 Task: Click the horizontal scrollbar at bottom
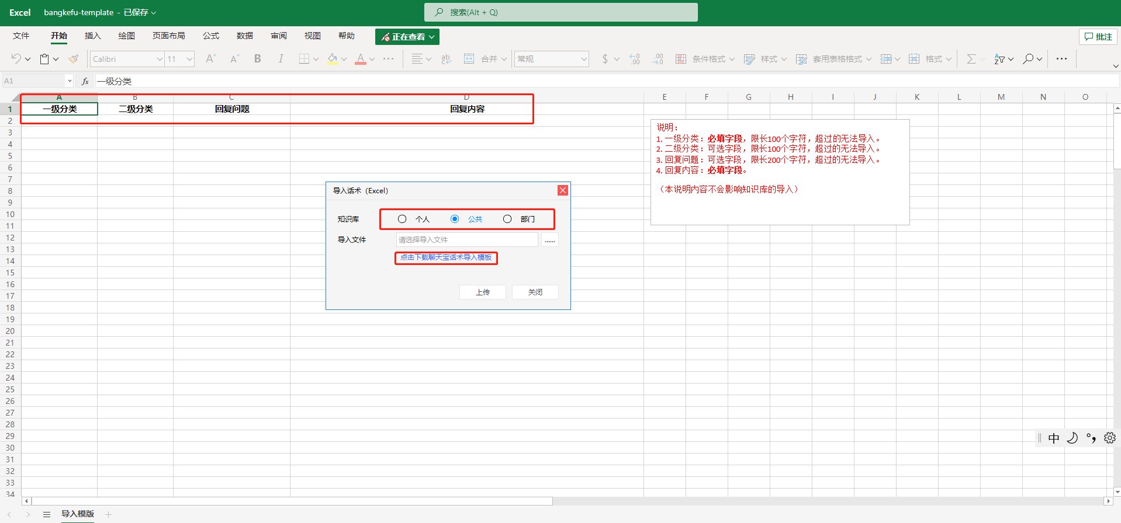coord(292,501)
